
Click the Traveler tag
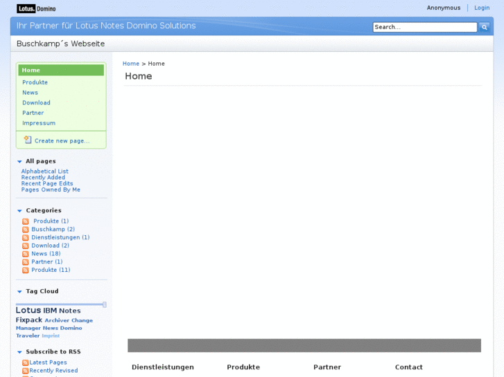coord(28,335)
